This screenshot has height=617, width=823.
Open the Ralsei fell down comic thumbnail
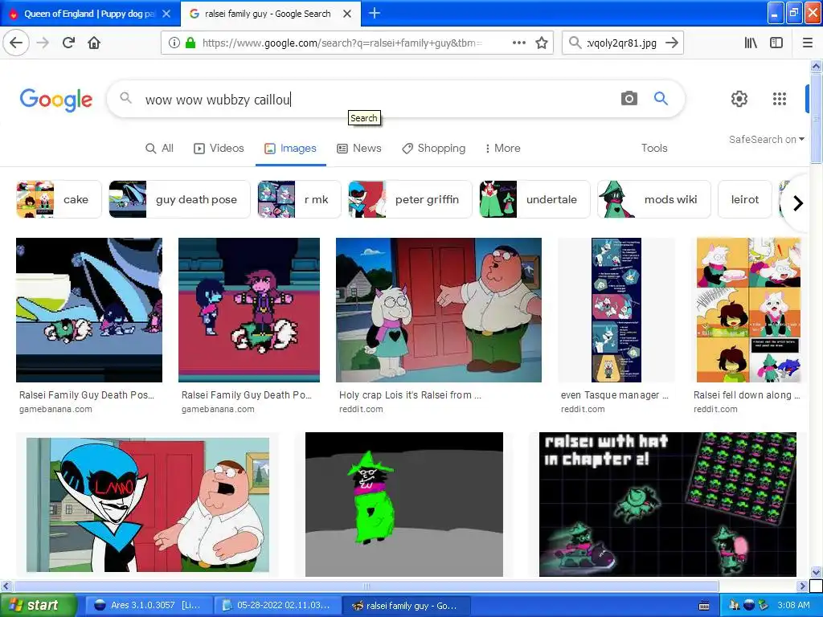pos(748,309)
